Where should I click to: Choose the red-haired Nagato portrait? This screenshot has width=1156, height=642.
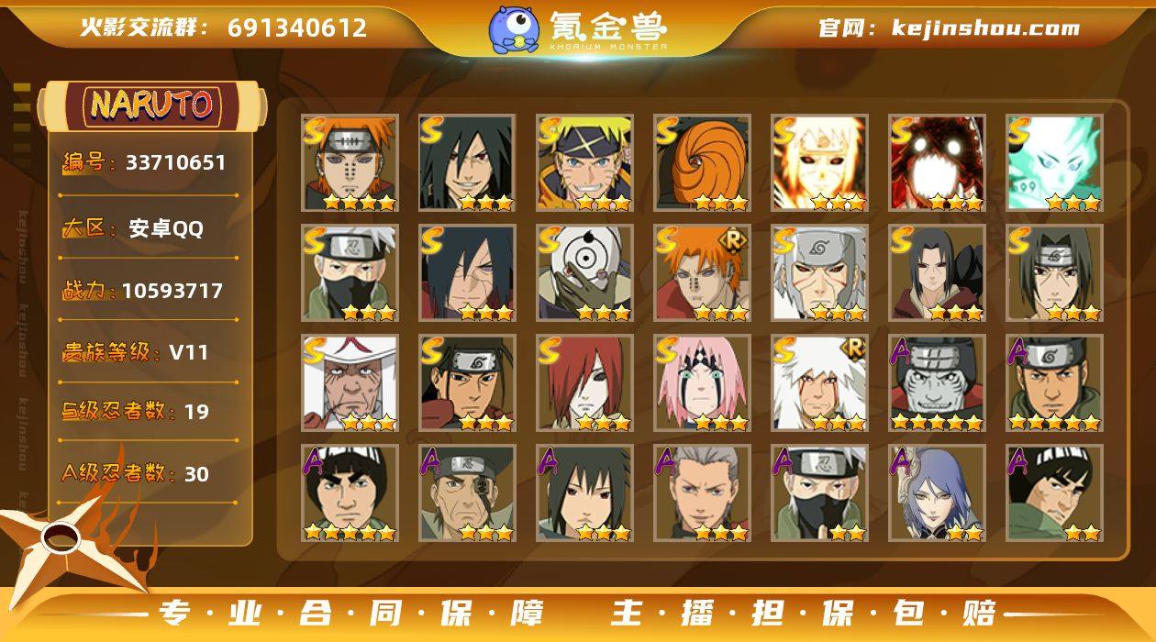pos(584,383)
